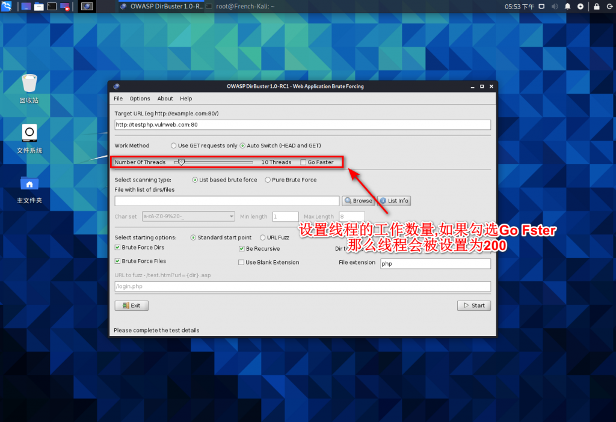Toggle the Brute Force Dirs checkbox
The image size is (616, 422).
[117, 247]
